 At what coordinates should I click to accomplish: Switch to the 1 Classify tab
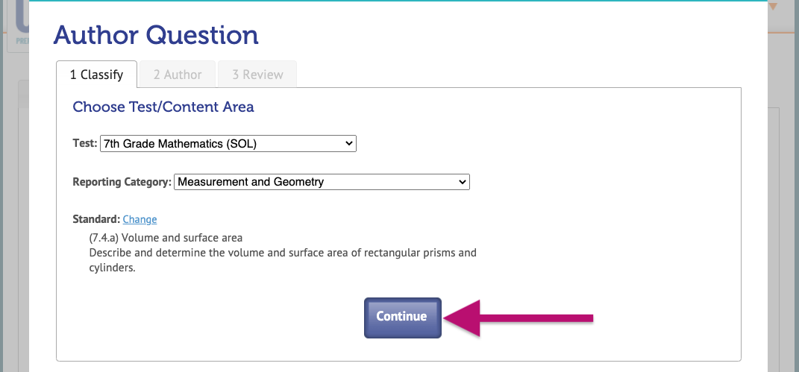pos(96,75)
